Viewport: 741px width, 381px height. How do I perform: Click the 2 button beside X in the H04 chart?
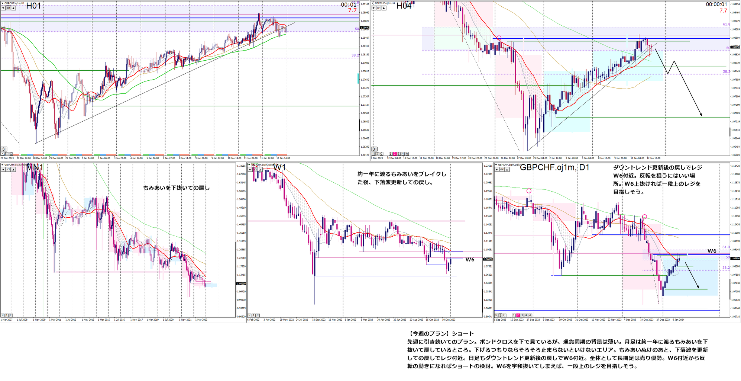pyautogui.click(x=378, y=154)
